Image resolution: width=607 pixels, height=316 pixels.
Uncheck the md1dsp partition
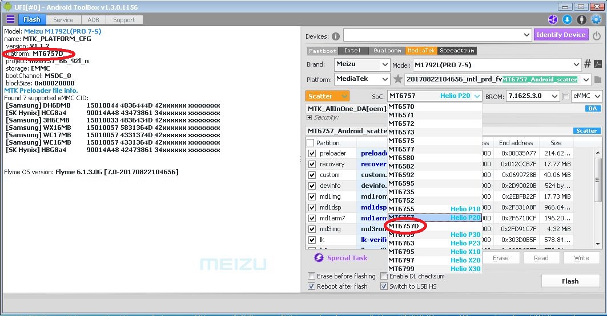tap(312, 208)
